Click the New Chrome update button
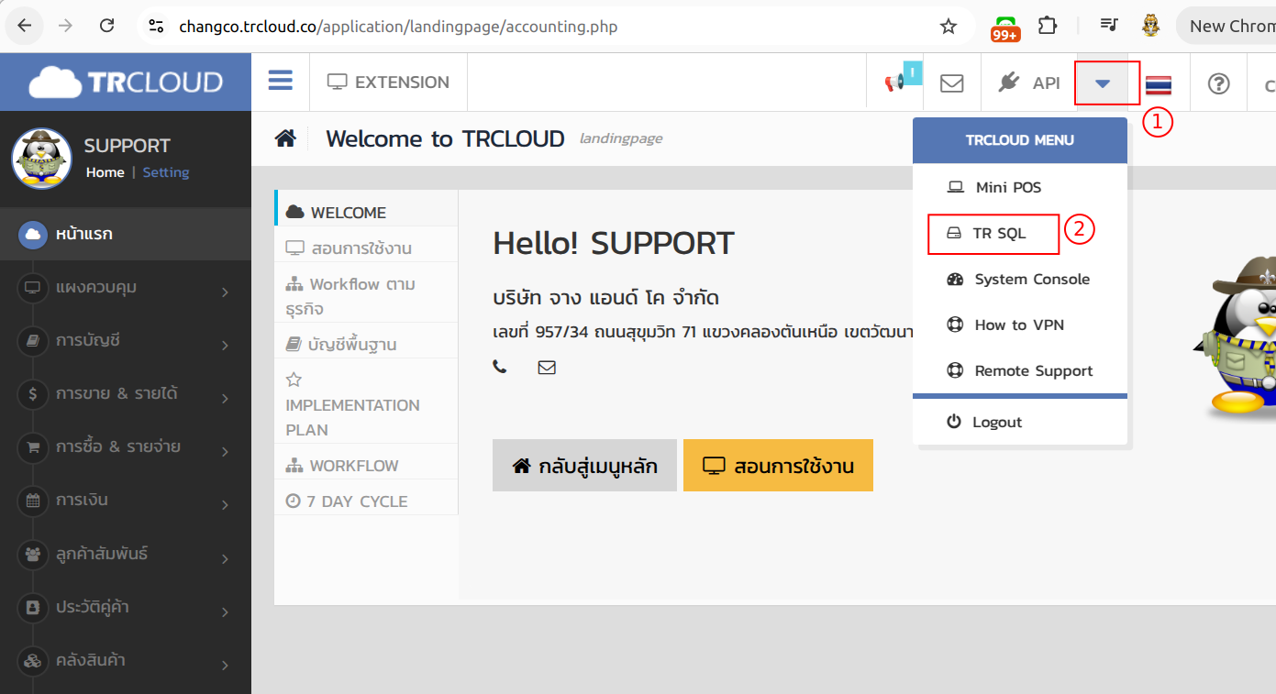 (x=1226, y=26)
